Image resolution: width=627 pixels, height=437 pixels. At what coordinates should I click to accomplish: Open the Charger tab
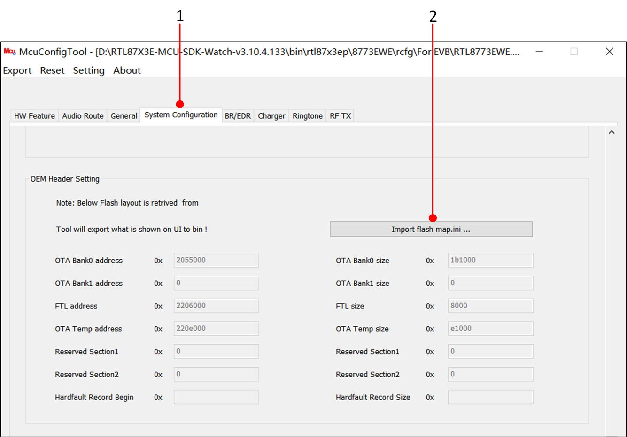pyautogui.click(x=271, y=115)
